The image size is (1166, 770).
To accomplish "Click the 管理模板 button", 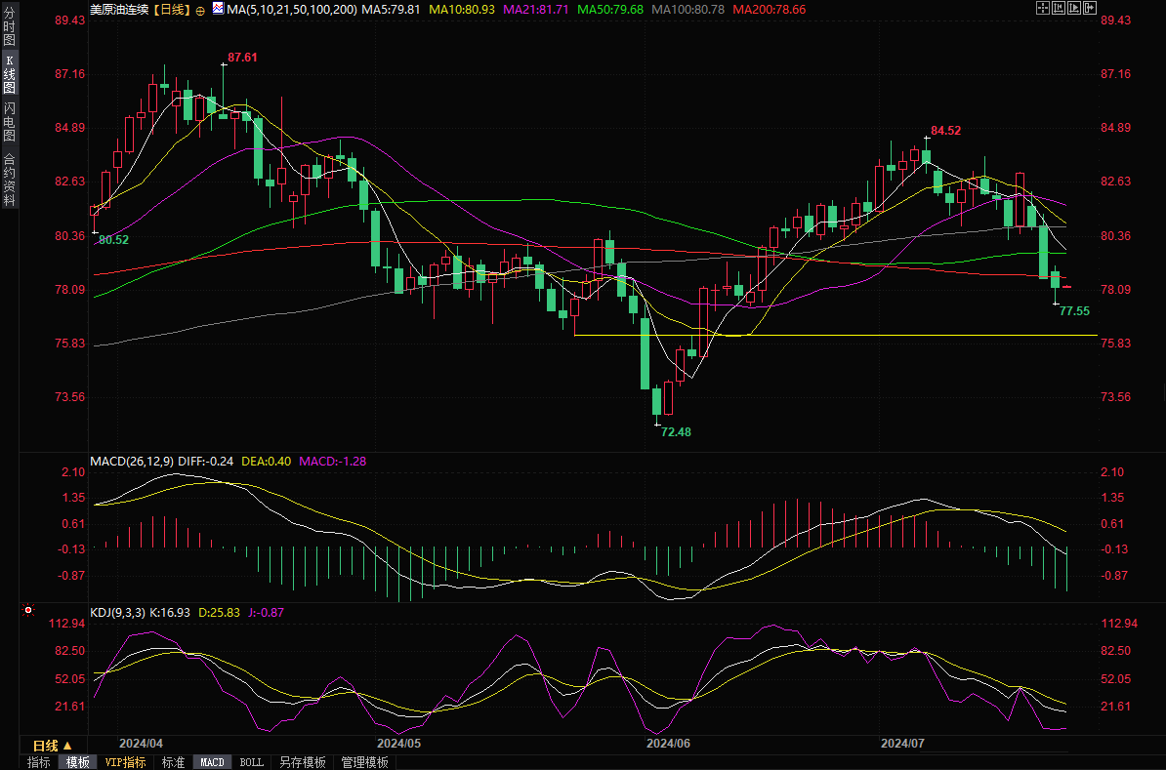I will (x=364, y=762).
